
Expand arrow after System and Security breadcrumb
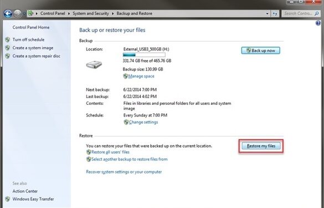pyautogui.click(x=113, y=14)
